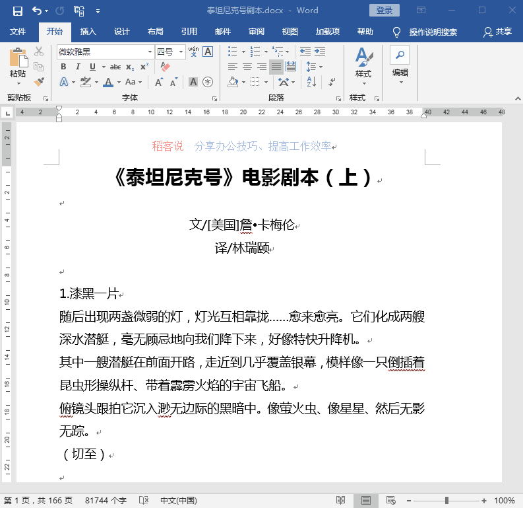The image size is (523, 508).
Task: Click page count 第 1 页，共 166 页
Action: tap(38, 500)
